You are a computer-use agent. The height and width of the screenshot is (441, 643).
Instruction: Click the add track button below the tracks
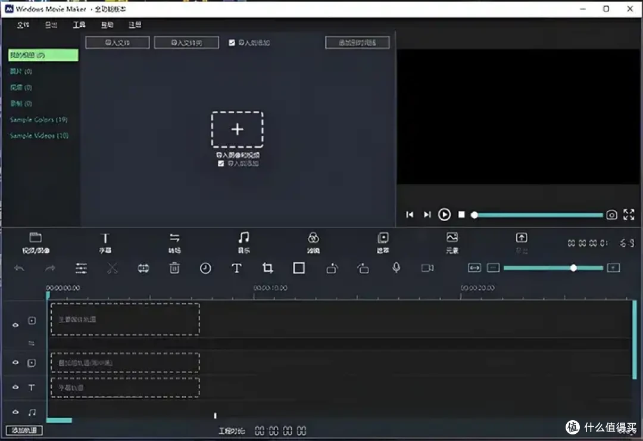[24, 430]
